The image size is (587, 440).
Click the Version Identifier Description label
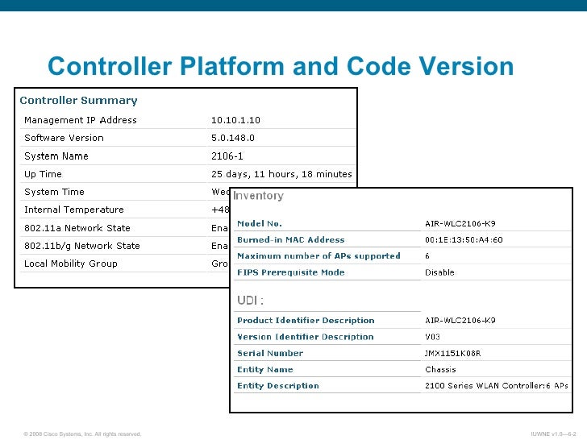click(x=306, y=337)
